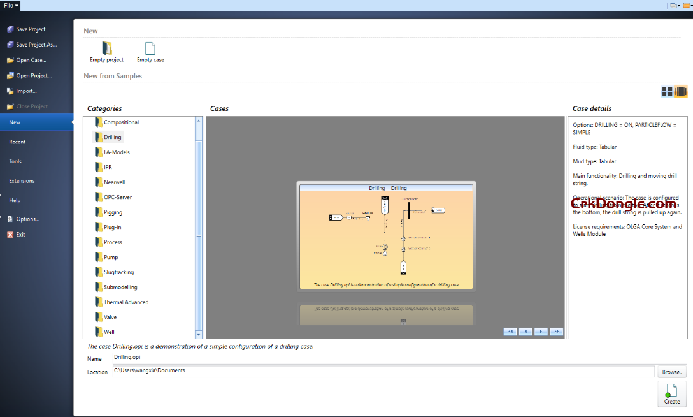Switch cases display to grid view
Image resolution: width=693 pixels, height=417 pixels.
coord(666,91)
